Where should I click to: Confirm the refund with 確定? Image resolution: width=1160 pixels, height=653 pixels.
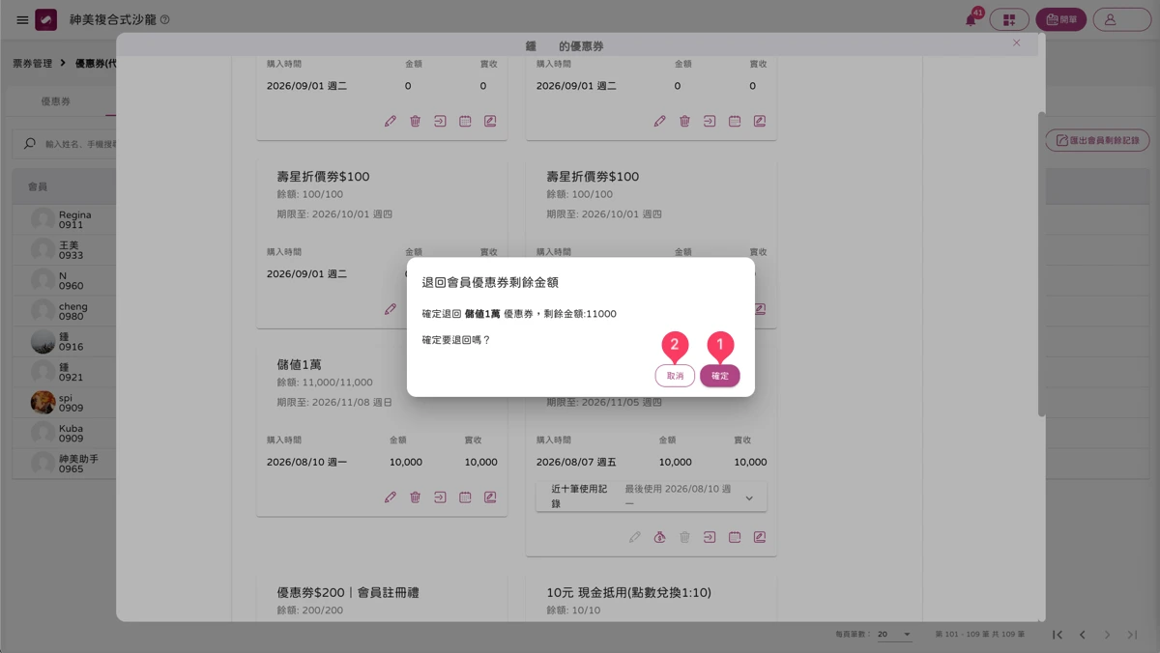pyautogui.click(x=720, y=376)
